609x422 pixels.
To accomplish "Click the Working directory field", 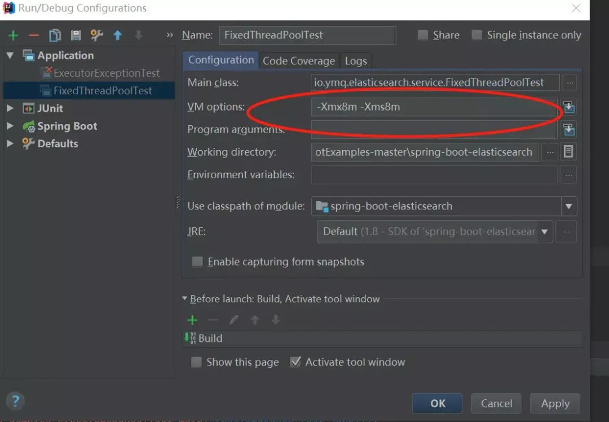I will coord(425,152).
